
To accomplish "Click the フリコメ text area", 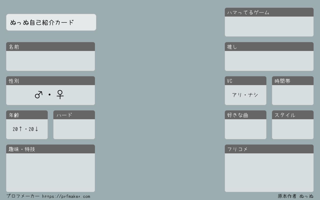I will point(269,173).
